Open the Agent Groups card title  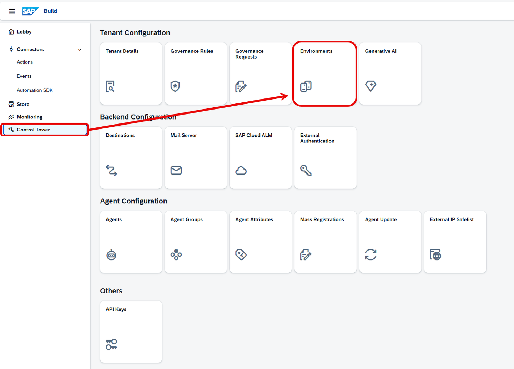[187, 219]
